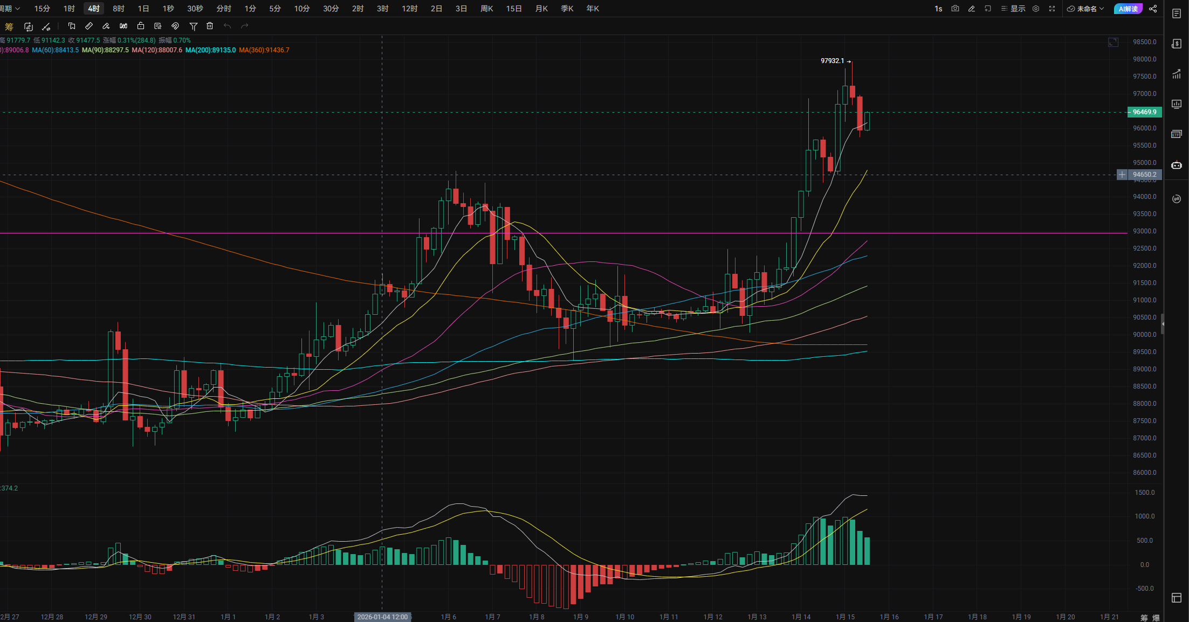Click the AI解读 button

coord(1128,9)
